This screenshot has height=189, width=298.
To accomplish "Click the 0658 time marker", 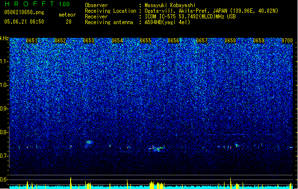I will point(230,41).
